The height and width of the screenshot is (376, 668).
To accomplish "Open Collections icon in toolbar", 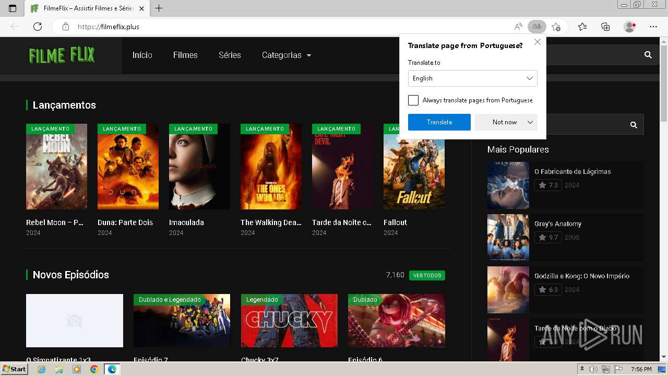I will click(x=605, y=27).
